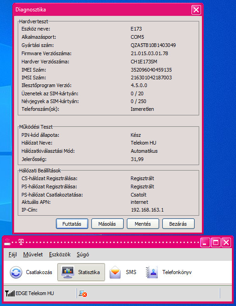Image resolution: width=236 pixels, height=306 pixels.
Task: Open the Fájl menu
Action: pyautogui.click(x=13, y=254)
